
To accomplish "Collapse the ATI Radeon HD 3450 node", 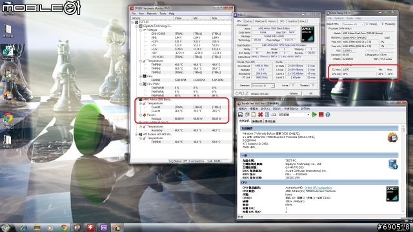I will pyautogui.click(x=136, y=134).
